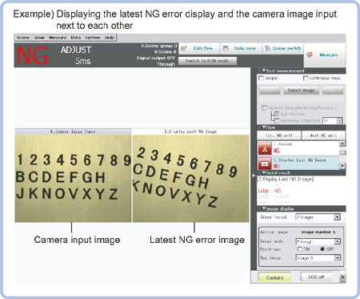Screen dimensions: 360x299
Task: Click the large red NG judgement indicator
Action: pos(33,55)
